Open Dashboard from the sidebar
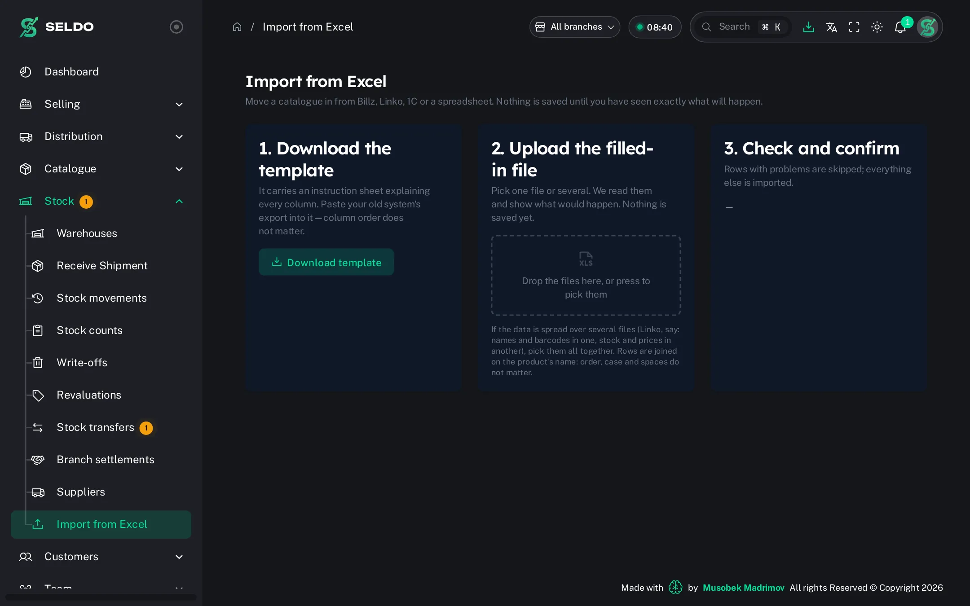 101,72
